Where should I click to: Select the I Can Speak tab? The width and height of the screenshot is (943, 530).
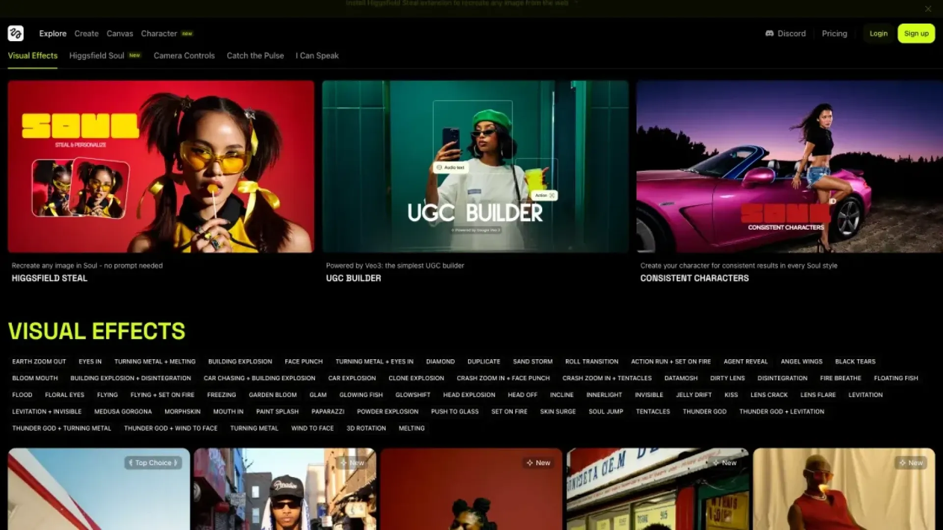(317, 55)
